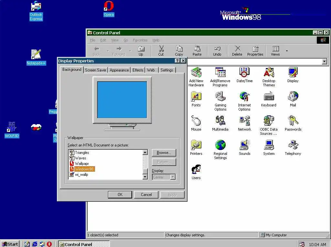Screen dimensions: 331x247
Task: Open the Mail applet
Action: 293,99
